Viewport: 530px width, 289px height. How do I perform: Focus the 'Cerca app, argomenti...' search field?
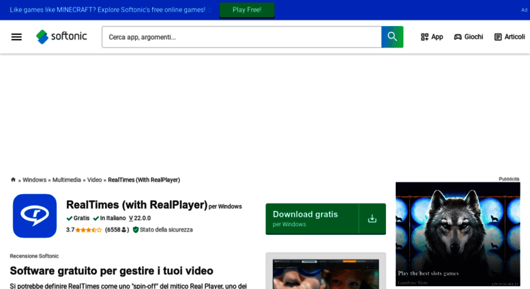(241, 37)
